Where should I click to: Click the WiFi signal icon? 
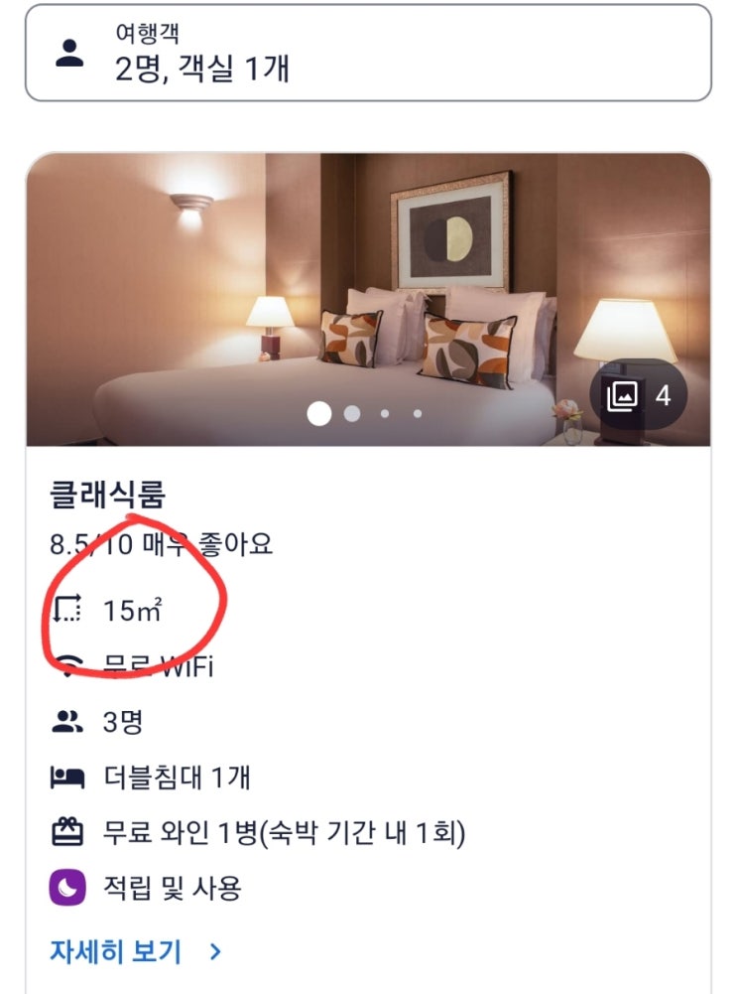(x=66, y=666)
